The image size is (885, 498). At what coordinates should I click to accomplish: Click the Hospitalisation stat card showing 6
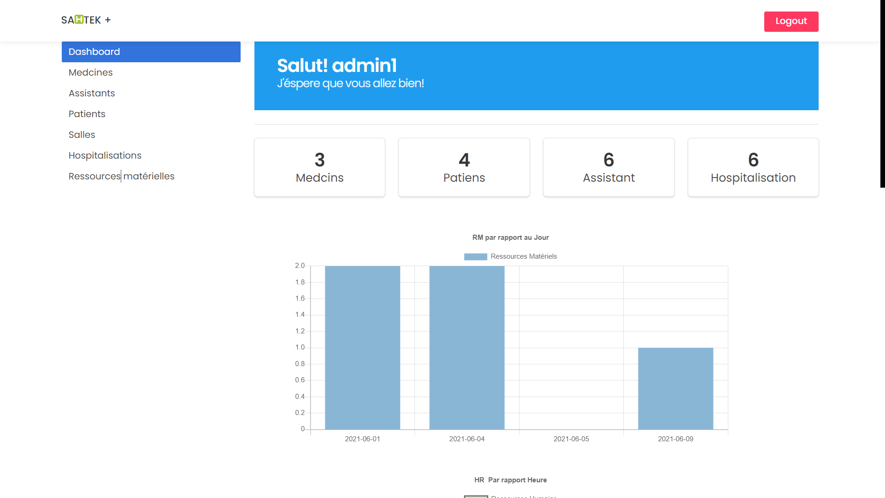point(753,167)
